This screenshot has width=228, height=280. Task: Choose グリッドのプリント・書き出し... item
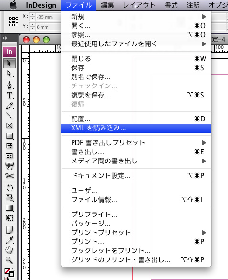coord(136,260)
